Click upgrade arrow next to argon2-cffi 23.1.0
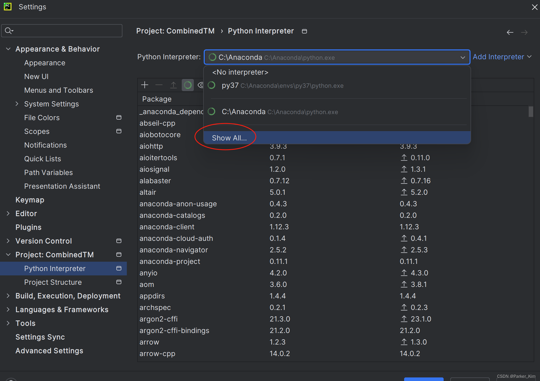The image size is (540, 381). pyautogui.click(x=404, y=319)
